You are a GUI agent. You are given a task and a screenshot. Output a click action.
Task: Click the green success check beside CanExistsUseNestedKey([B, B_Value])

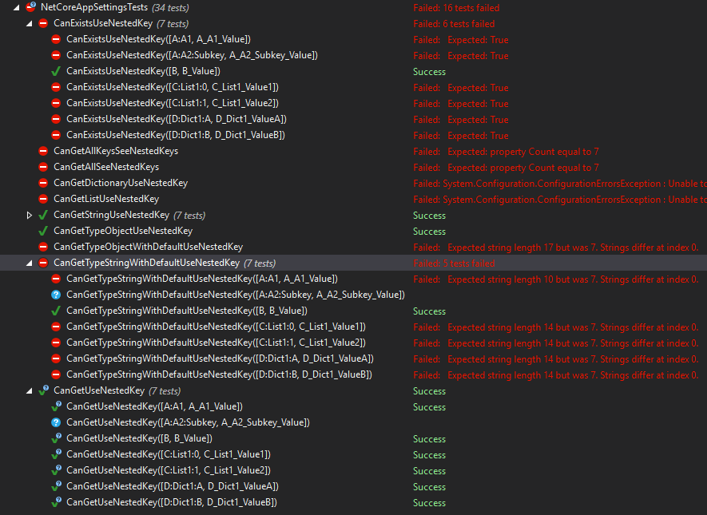55,71
